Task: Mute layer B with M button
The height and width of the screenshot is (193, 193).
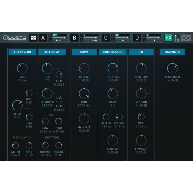Action: click(82, 36)
